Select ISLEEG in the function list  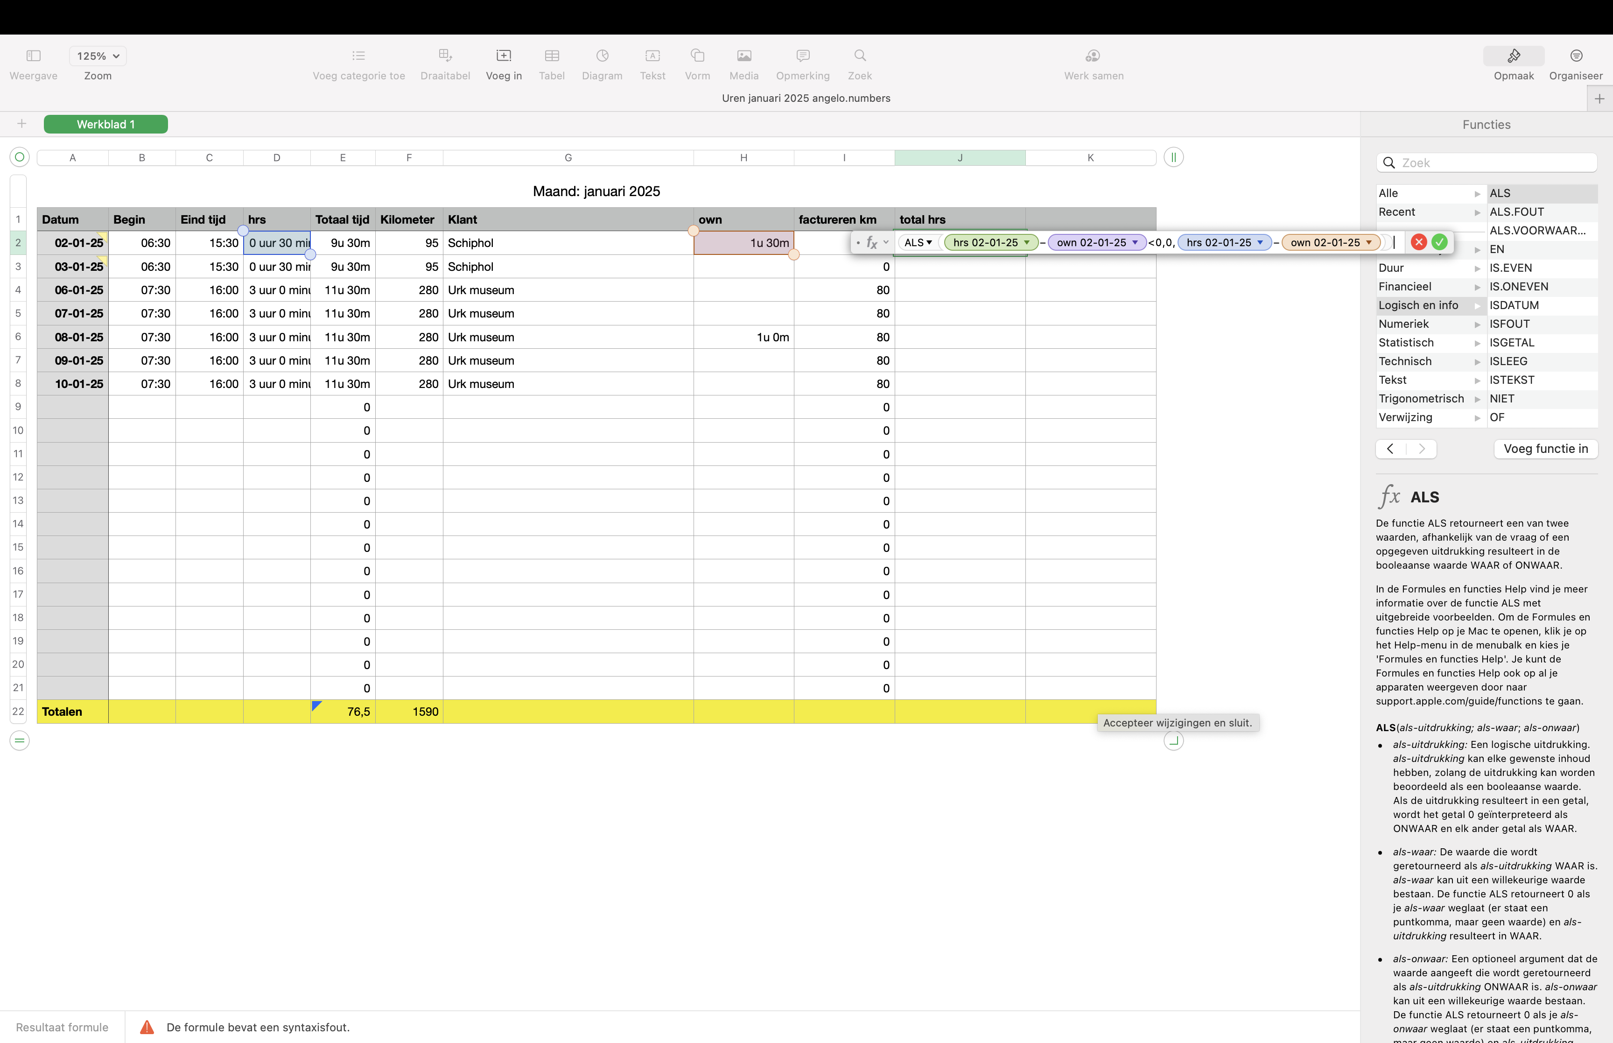click(x=1508, y=361)
